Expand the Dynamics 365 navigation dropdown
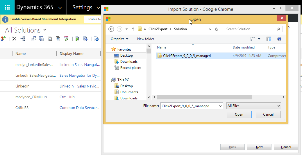Screen dimensions: 302x161 [x=60, y=8]
